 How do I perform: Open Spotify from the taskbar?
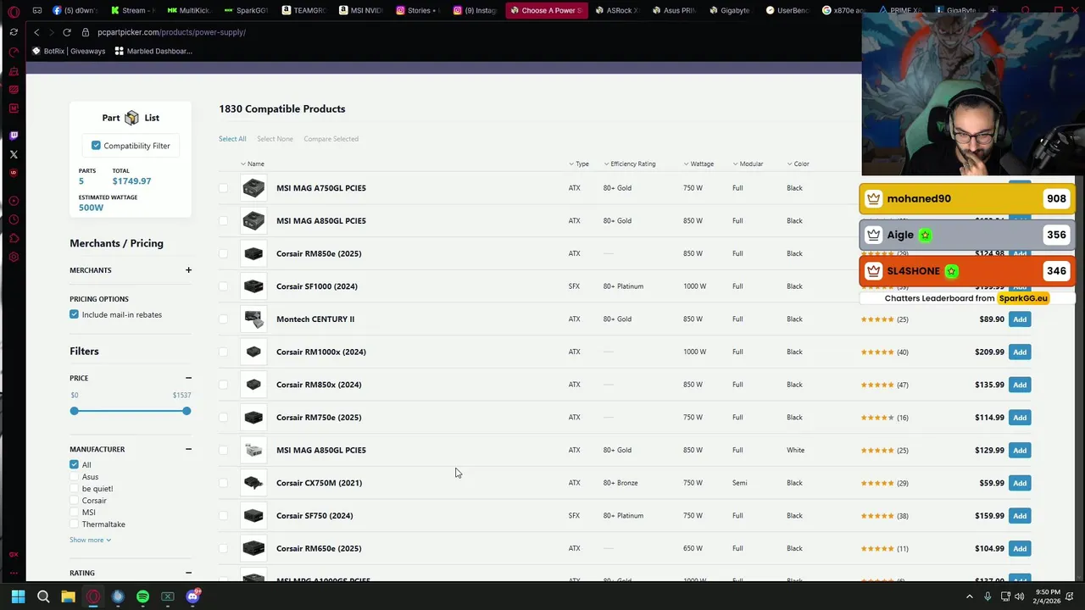point(142,596)
